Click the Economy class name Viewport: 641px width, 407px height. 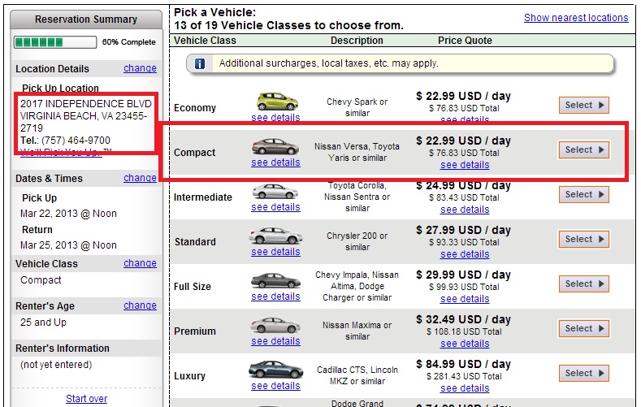[195, 108]
